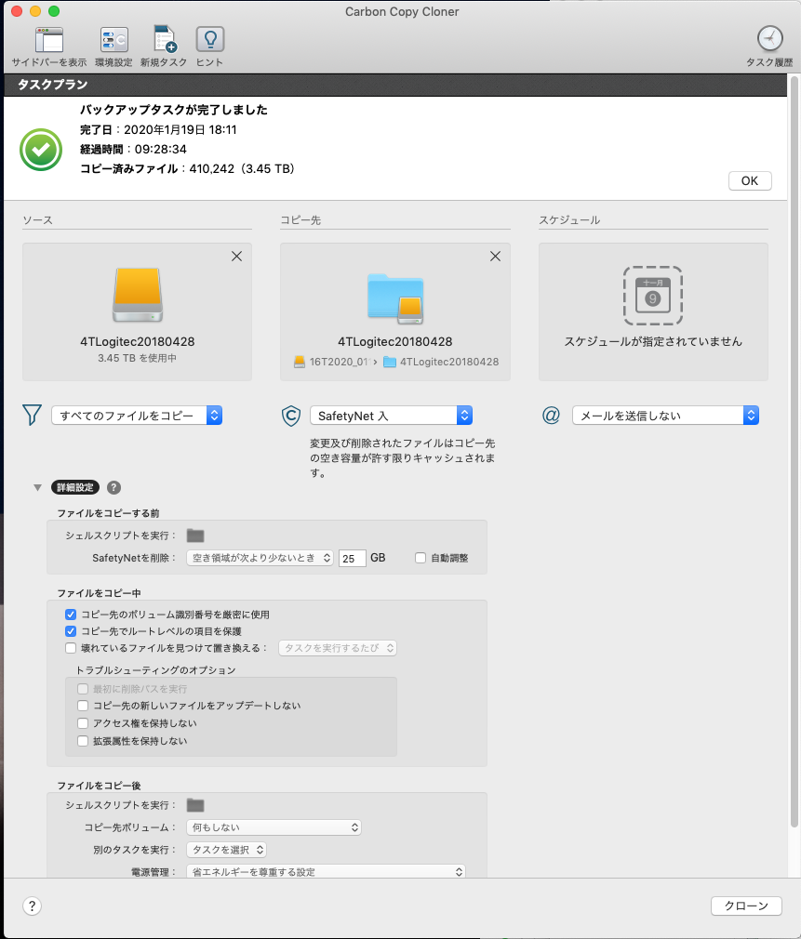Open the bottom-left help button
The image size is (801, 939).
(x=33, y=906)
